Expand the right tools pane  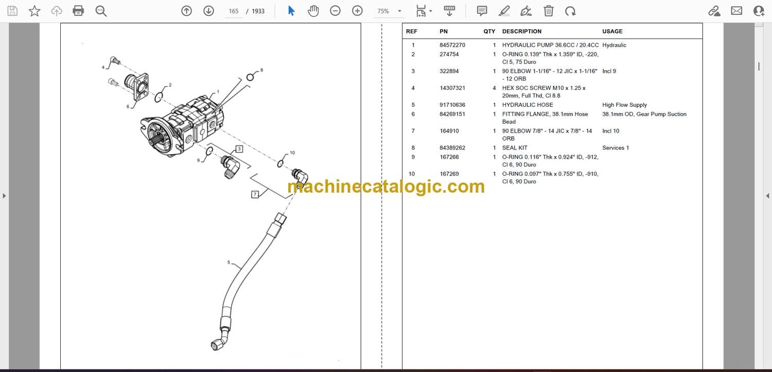click(x=767, y=195)
